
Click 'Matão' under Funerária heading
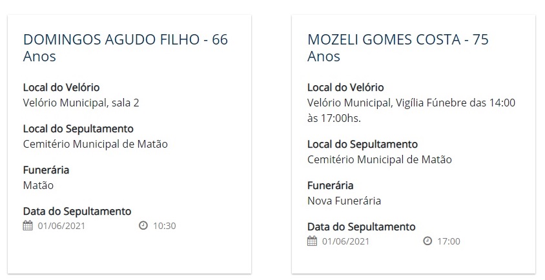[x=38, y=185]
